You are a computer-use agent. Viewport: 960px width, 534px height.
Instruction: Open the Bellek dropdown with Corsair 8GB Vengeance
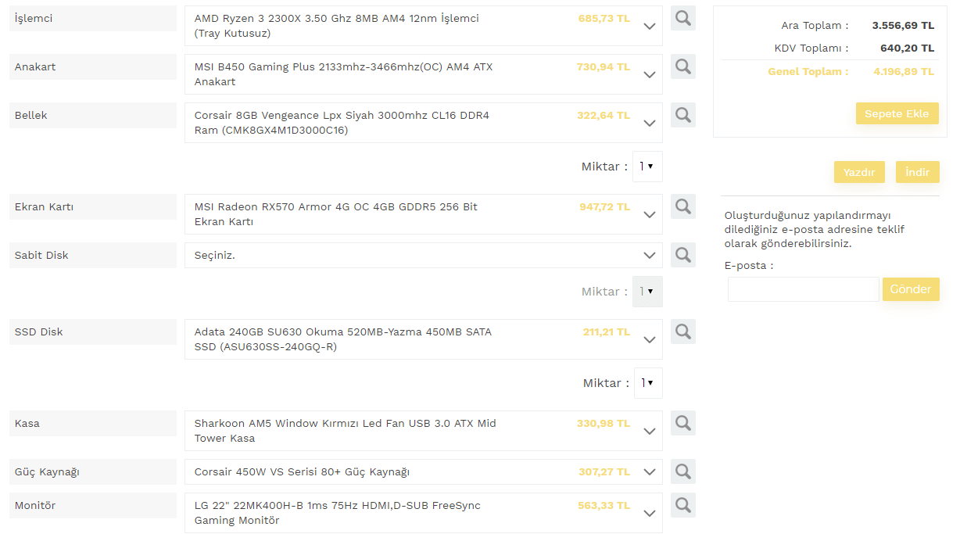[424, 123]
